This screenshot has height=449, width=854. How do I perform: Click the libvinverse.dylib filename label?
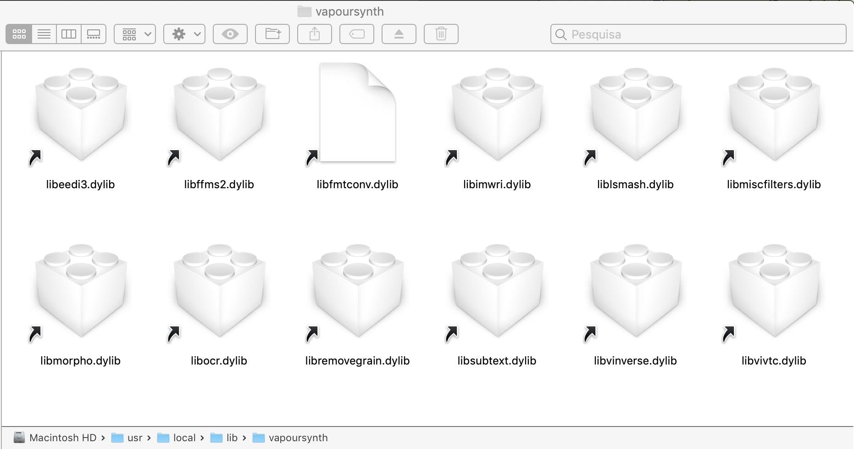pos(636,361)
